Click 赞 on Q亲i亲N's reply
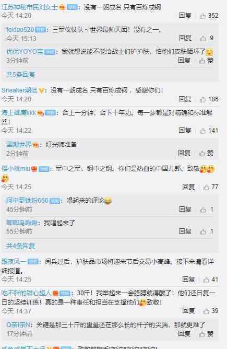 206,334
